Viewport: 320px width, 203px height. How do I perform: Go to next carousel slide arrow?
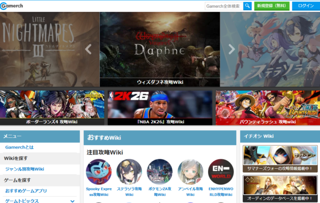pyautogui.click(x=231, y=49)
